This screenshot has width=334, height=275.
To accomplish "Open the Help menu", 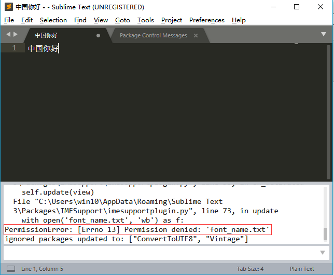I will pos(239,20).
